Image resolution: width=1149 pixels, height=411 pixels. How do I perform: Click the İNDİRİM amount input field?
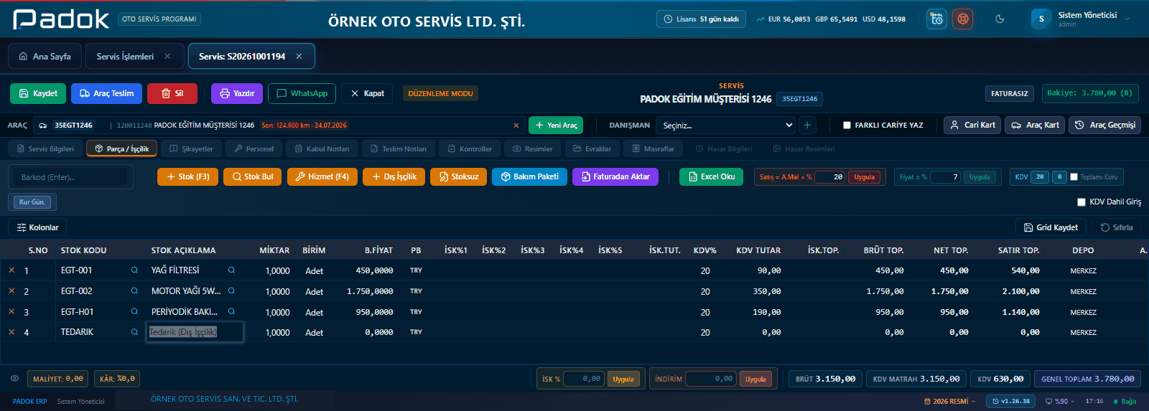(711, 379)
